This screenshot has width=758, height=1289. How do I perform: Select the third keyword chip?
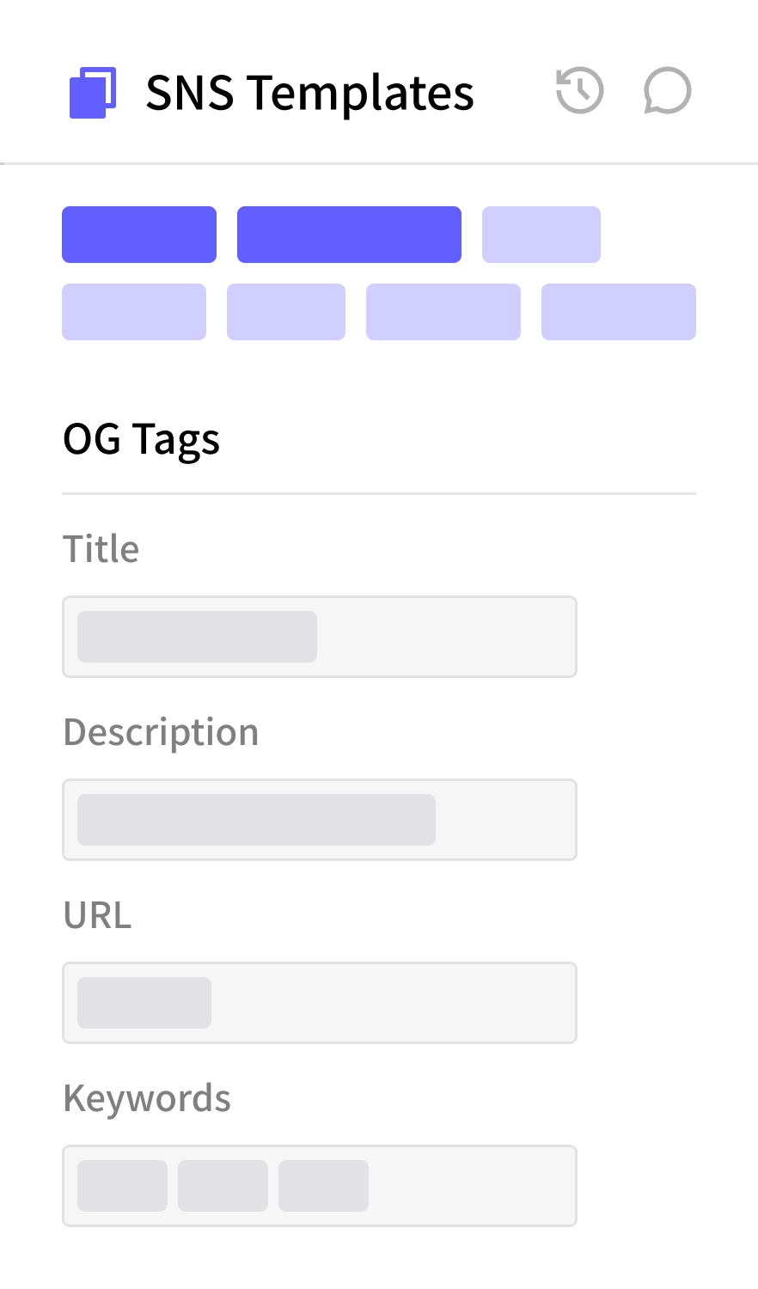(324, 1186)
